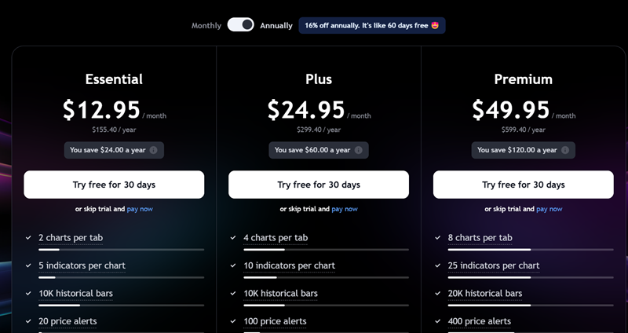
Task: Click "pay now" link under Essential plan
Action: pos(140,209)
